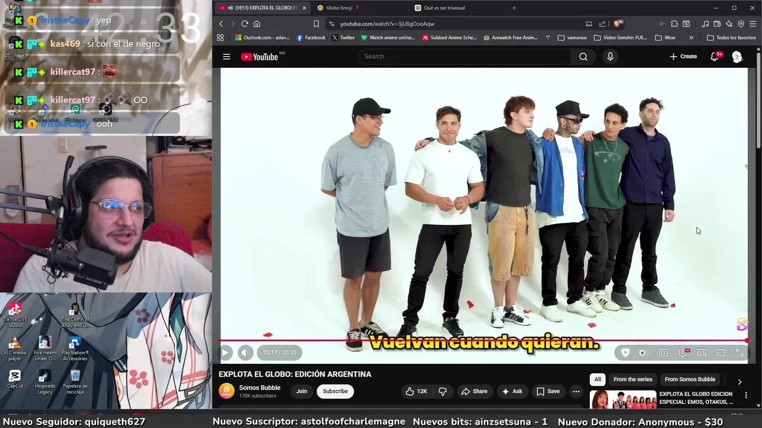This screenshot has height=428, width=762.
Task: Cast the video to a TV
Action: pos(721,353)
